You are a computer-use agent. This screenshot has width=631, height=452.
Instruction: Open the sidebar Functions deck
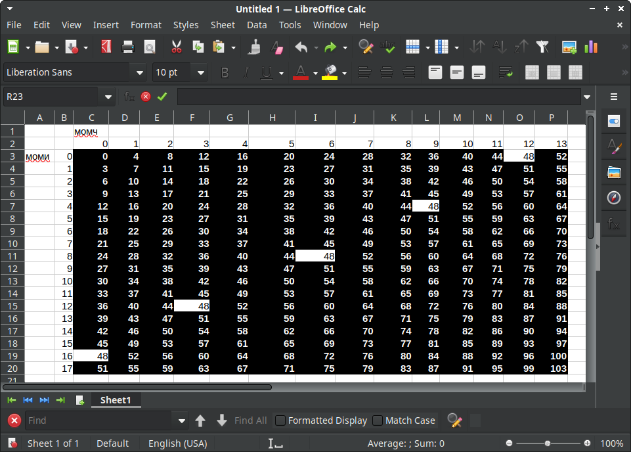pyautogui.click(x=614, y=223)
